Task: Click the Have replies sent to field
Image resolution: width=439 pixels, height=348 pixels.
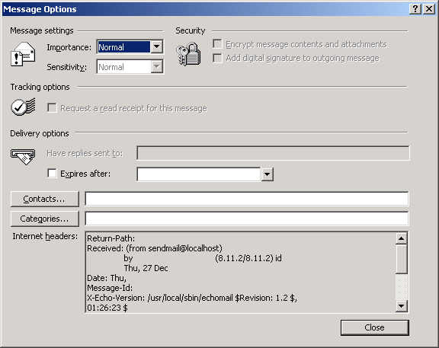Action: 273,153
